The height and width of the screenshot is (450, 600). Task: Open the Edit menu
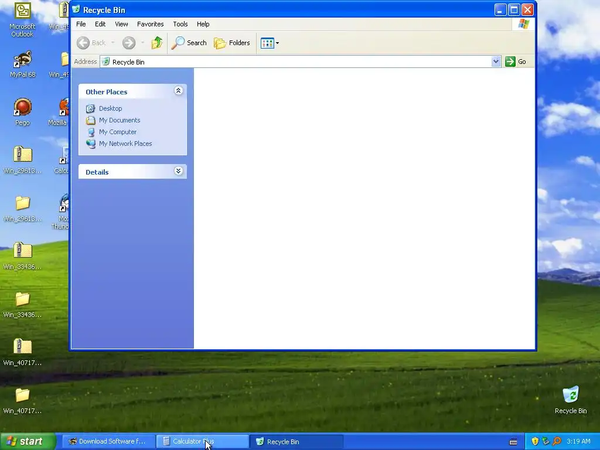[x=100, y=24]
